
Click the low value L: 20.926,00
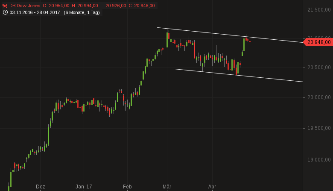pos(113,6)
